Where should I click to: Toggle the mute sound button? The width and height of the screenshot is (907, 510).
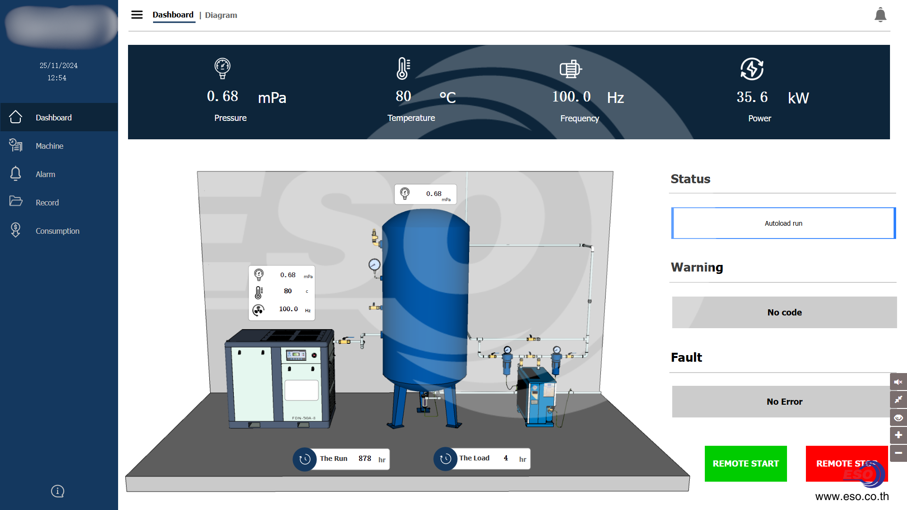[x=898, y=382]
